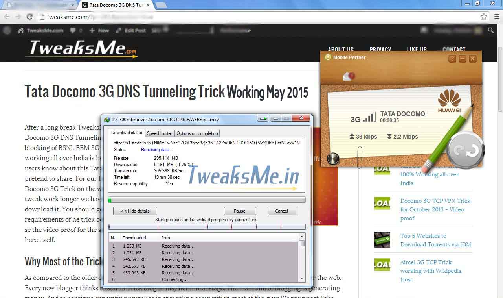The image size is (503, 298).
Task: Select connection row 5 with 453.043 KB
Action: [x=204, y=273]
